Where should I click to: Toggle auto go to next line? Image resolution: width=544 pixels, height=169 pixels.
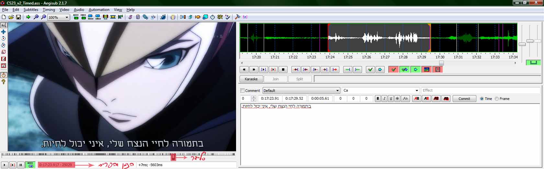404,69
